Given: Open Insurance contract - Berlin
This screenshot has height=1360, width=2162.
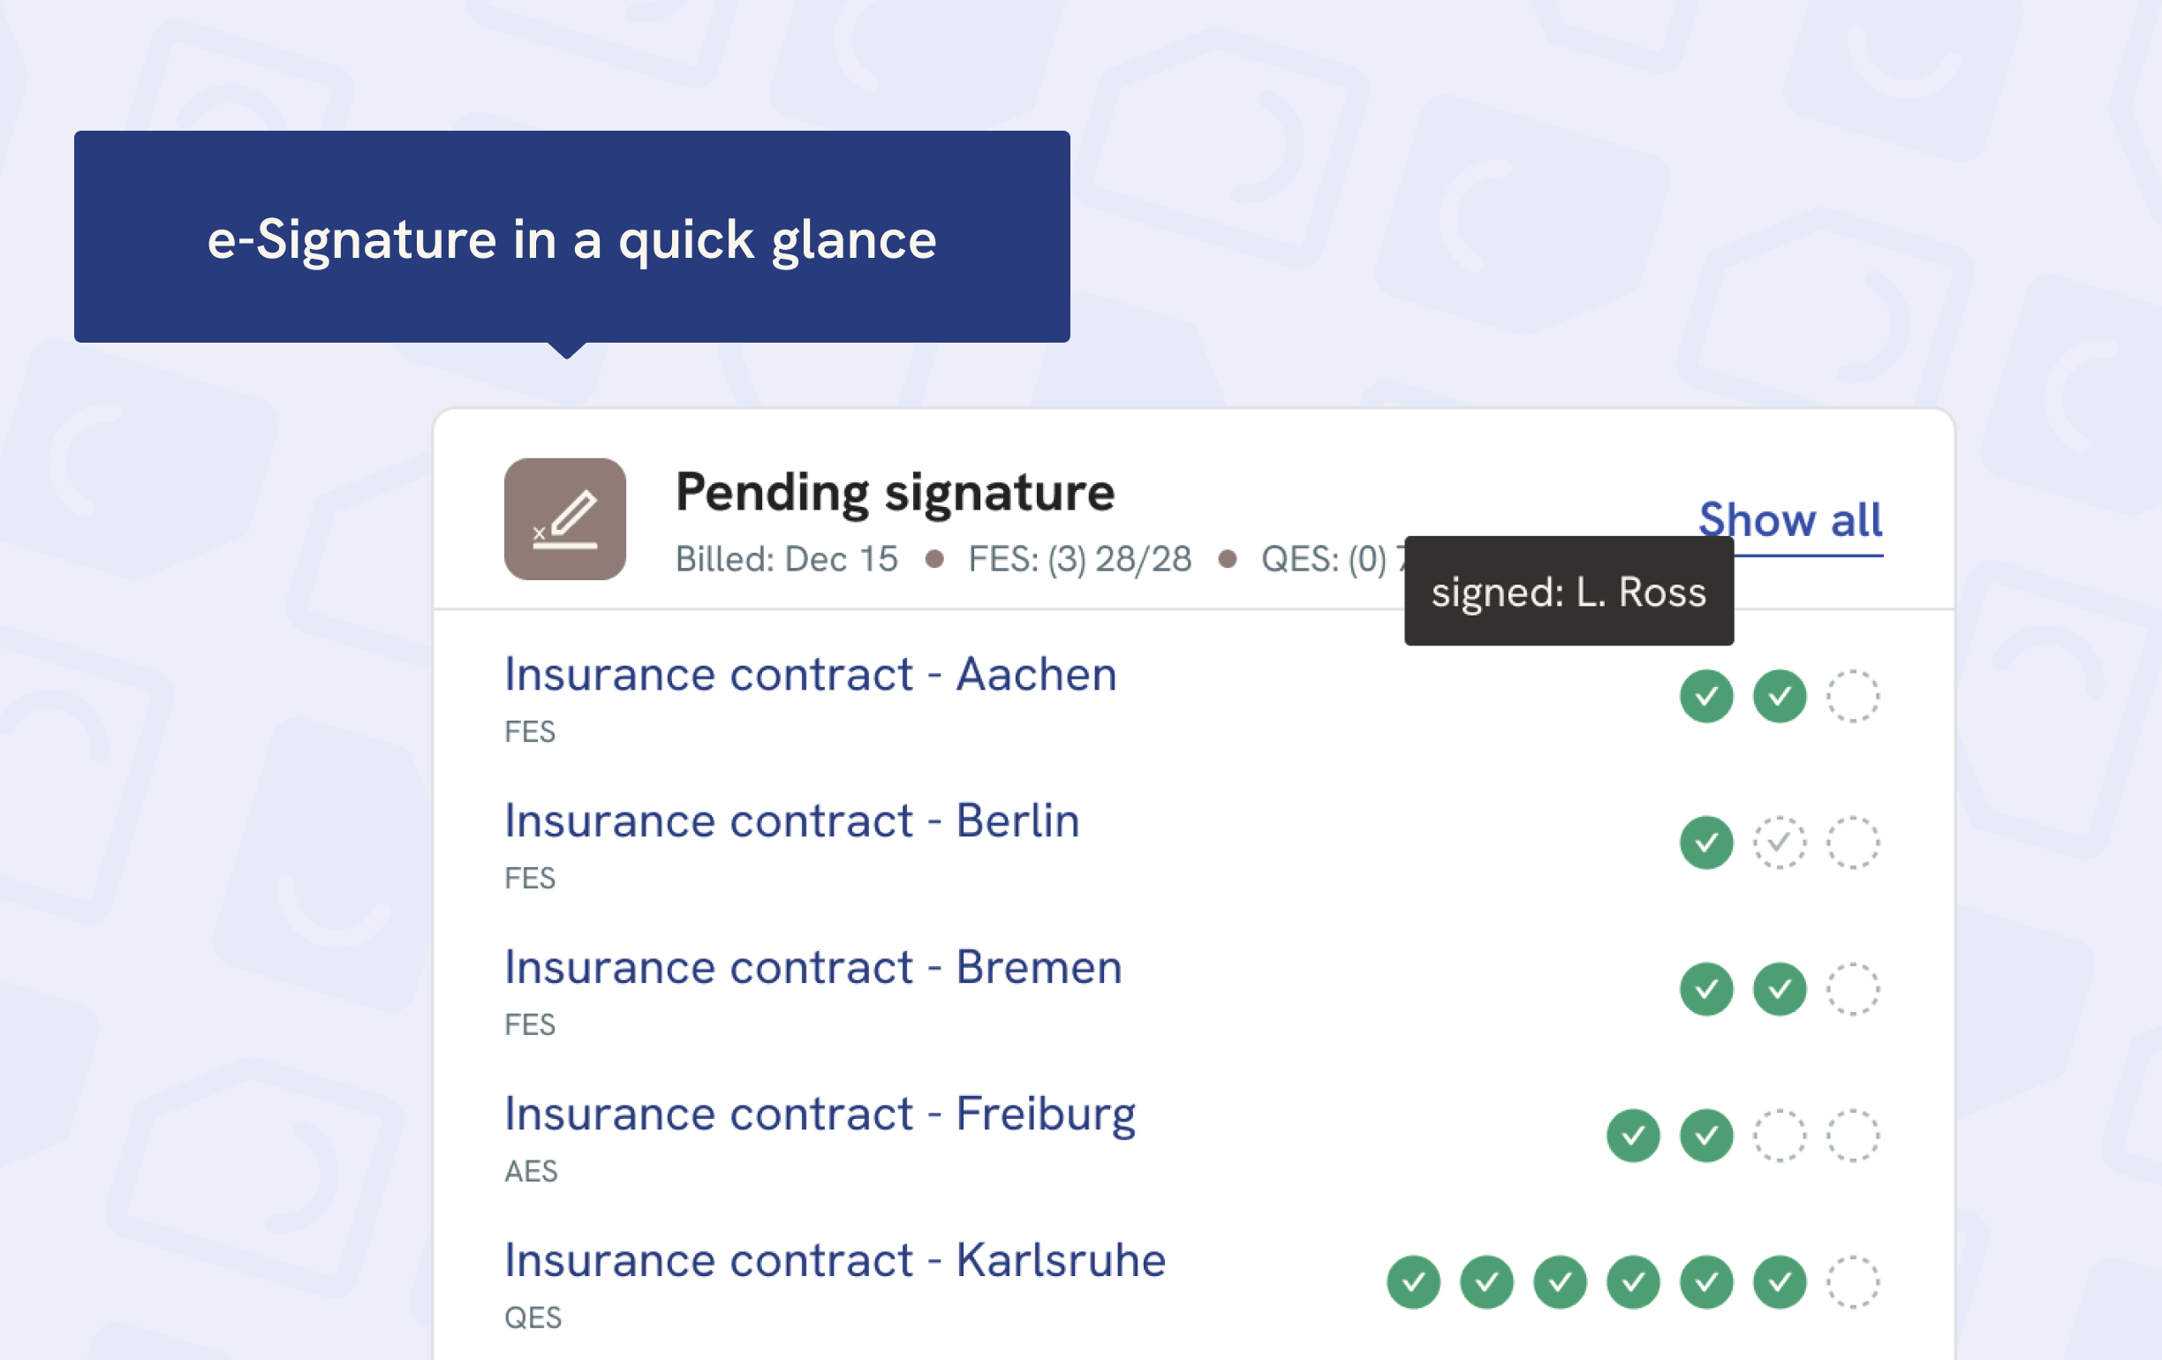Looking at the screenshot, I should click(x=791, y=821).
